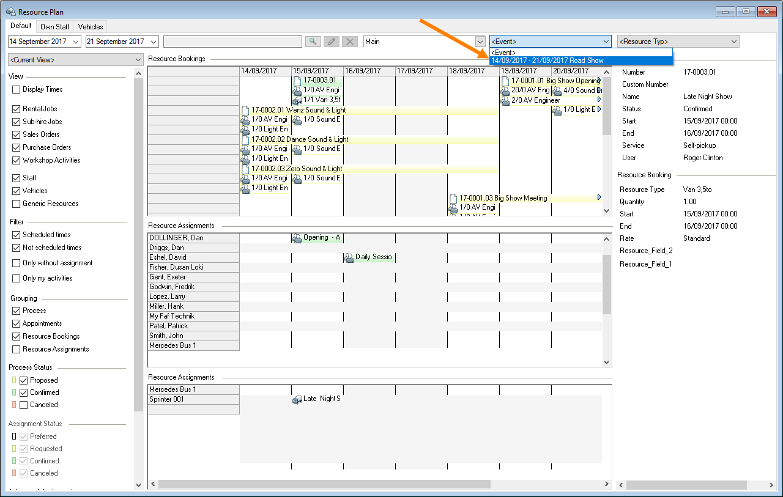Image resolution: width=783 pixels, height=497 pixels.
Task: Enable the Display Times checkbox
Action: [17, 89]
